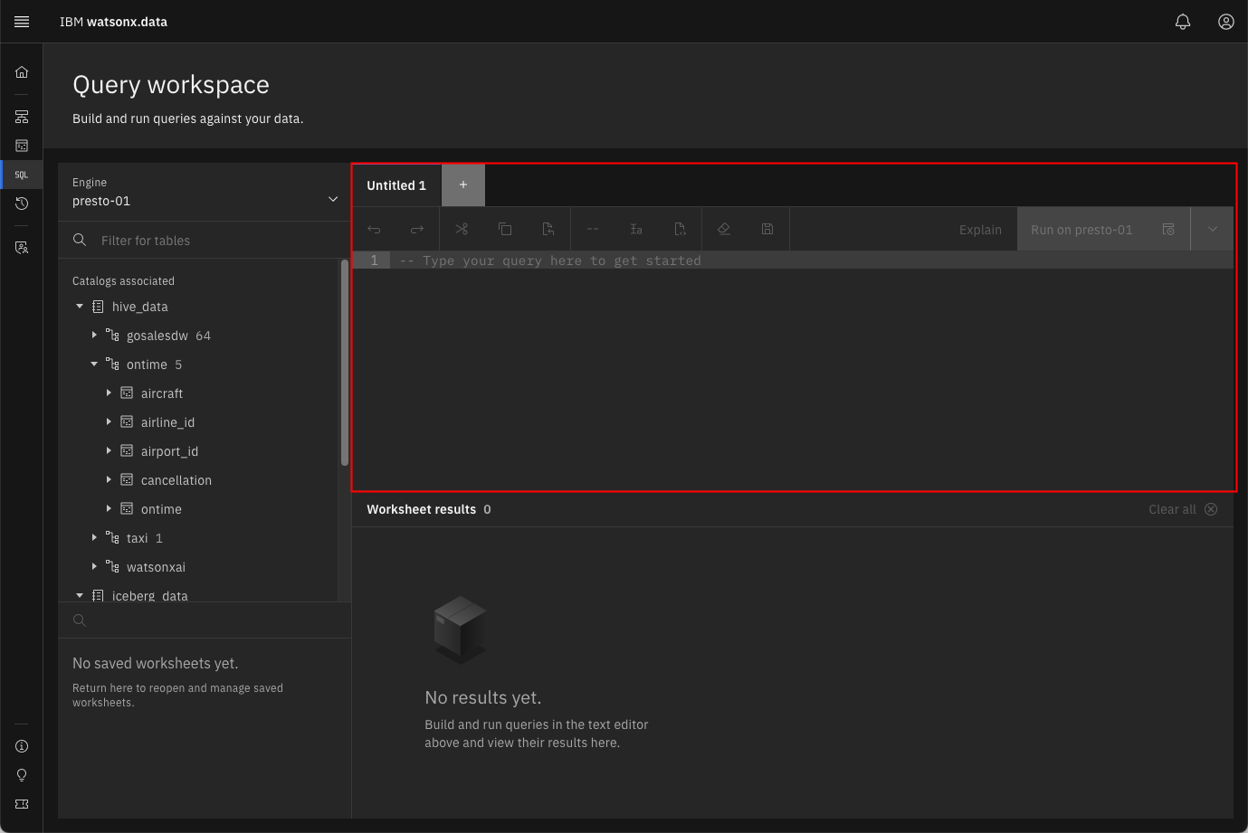1248x833 pixels.
Task: Expand the gosalesdw schema
Action: tap(94, 336)
